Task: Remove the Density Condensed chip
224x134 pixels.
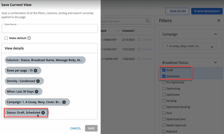Action: pyautogui.click(x=38, y=81)
